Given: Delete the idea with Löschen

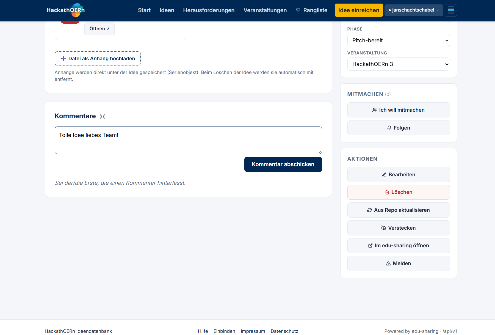Looking at the screenshot, I should click(x=399, y=192).
